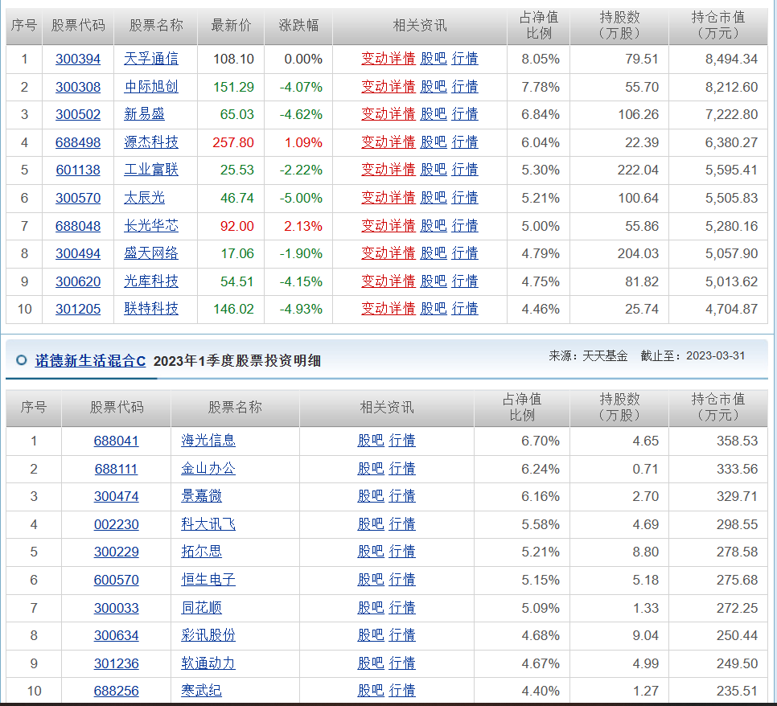Open 股吧 link in 光库科技 row
Image resolution: width=777 pixels, height=706 pixels.
[x=433, y=281]
